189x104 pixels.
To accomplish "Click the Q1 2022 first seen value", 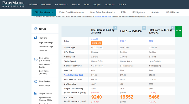I will 124,79.
